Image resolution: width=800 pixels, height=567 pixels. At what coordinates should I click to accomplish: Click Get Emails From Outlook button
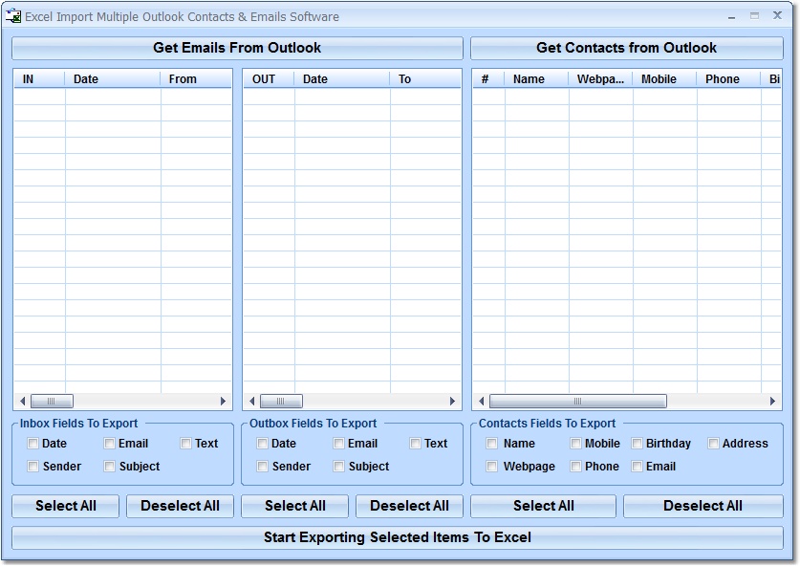[x=237, y=48]
